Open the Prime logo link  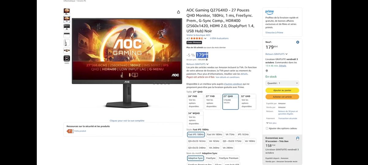270,12
